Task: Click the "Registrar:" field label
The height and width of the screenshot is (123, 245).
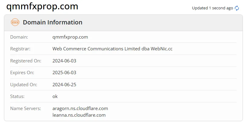Action: (20, 49)
